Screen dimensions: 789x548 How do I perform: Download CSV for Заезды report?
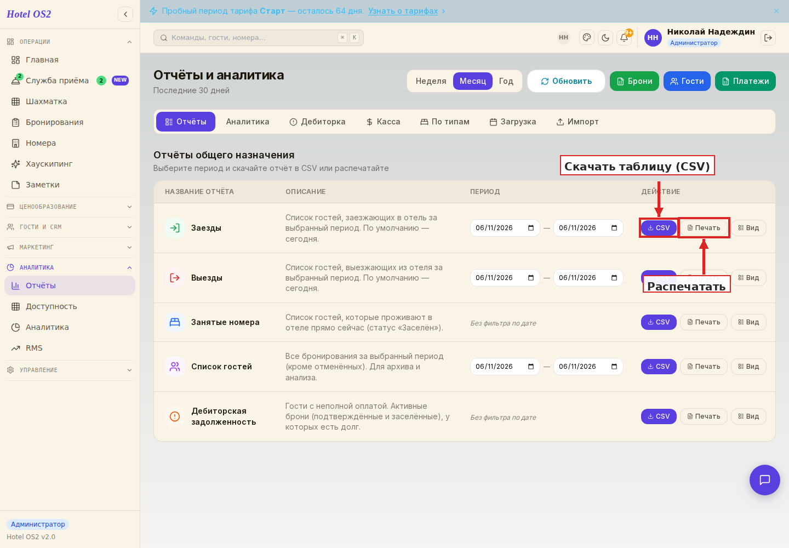(659, 228)
